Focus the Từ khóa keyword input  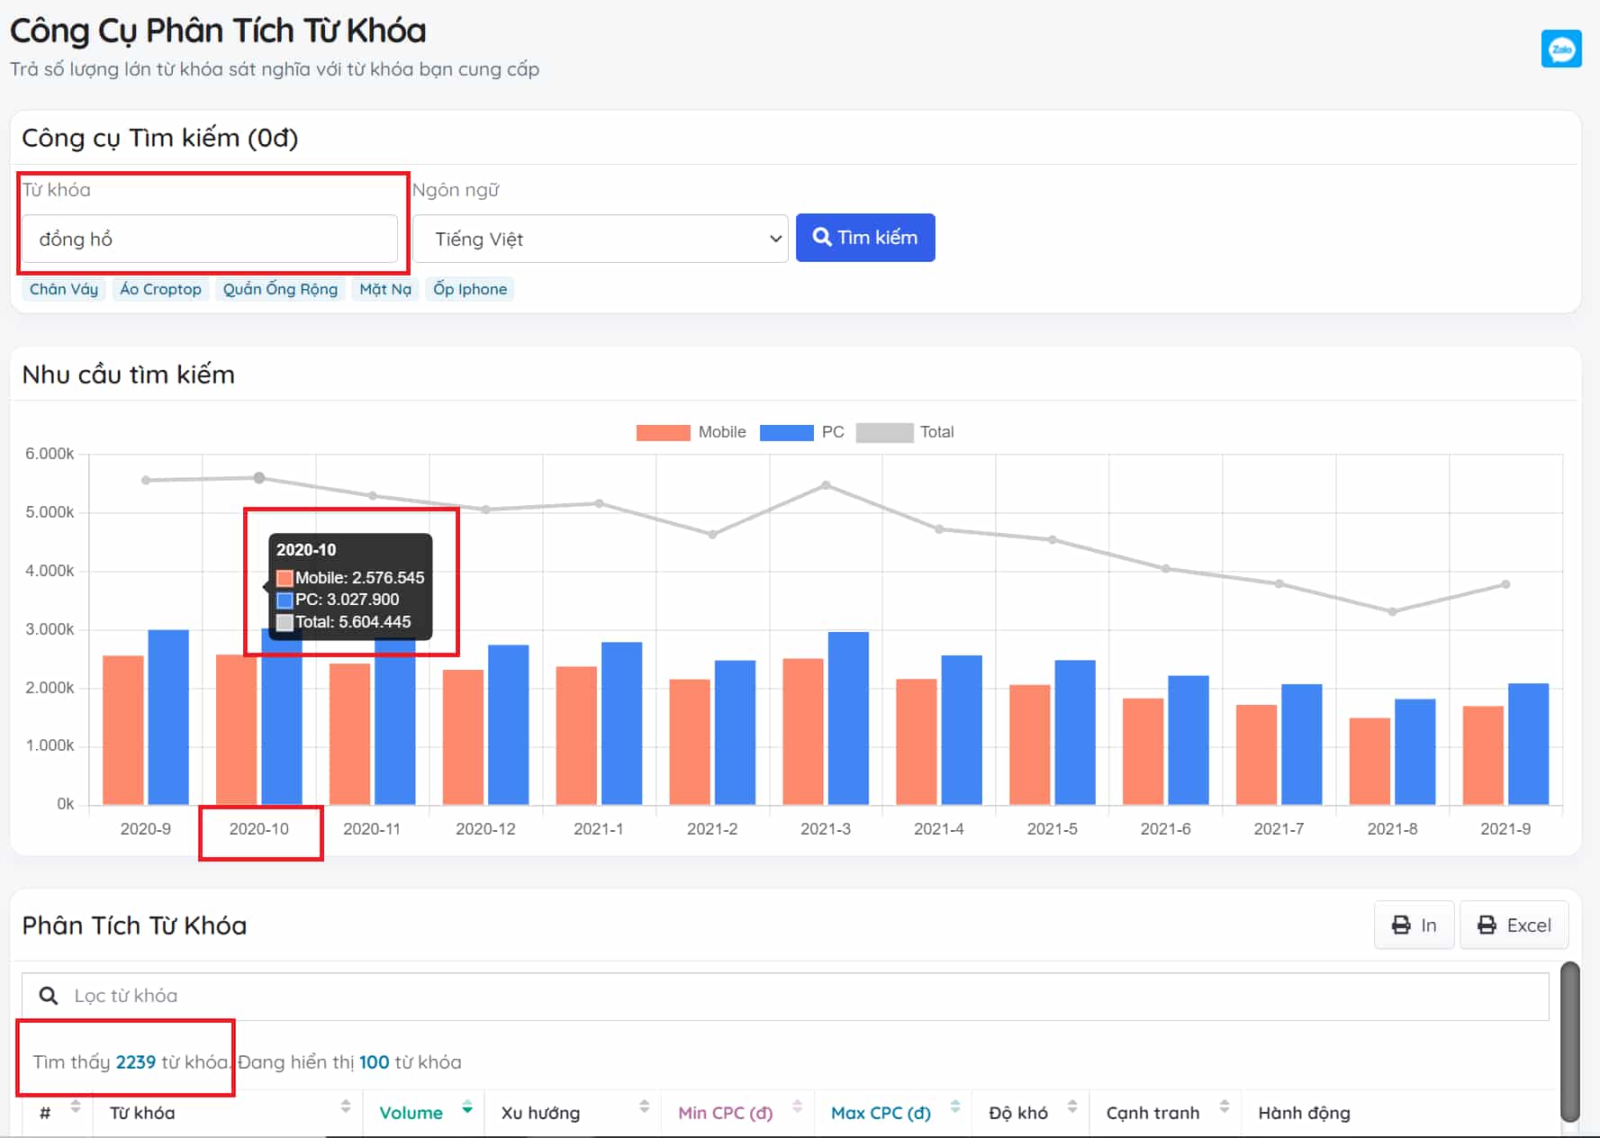[209, 239]
